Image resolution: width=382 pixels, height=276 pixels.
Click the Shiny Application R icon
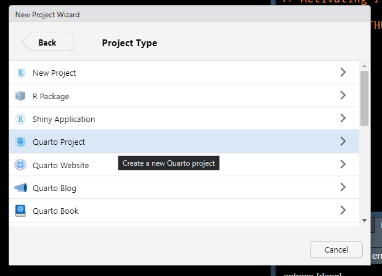20,119
